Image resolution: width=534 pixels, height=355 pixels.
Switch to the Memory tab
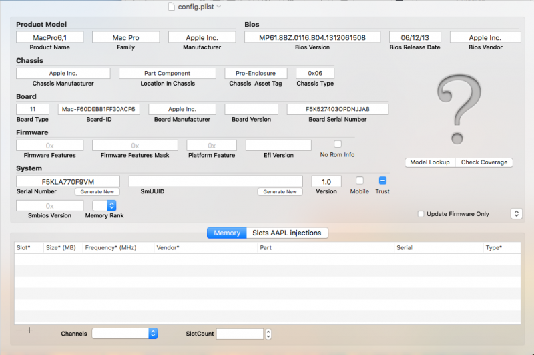227,233
